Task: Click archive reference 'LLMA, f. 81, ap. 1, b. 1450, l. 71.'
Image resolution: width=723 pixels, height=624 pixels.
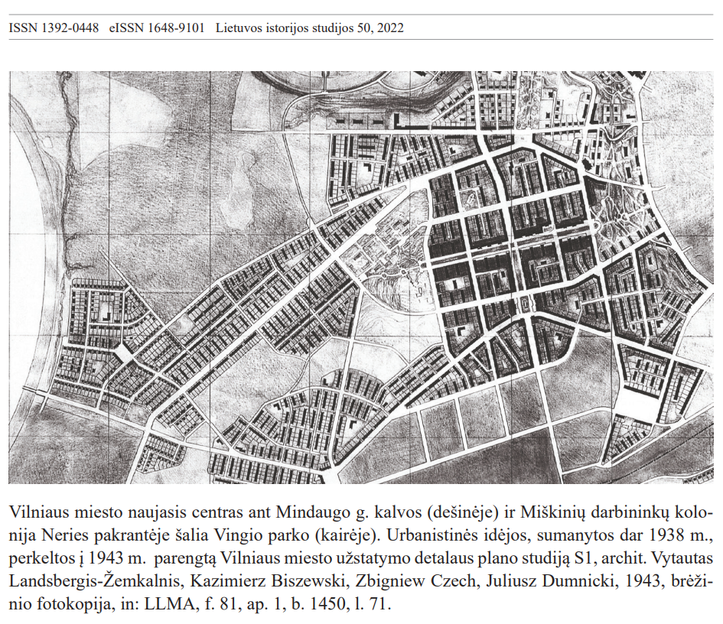Action: point(268,603)
